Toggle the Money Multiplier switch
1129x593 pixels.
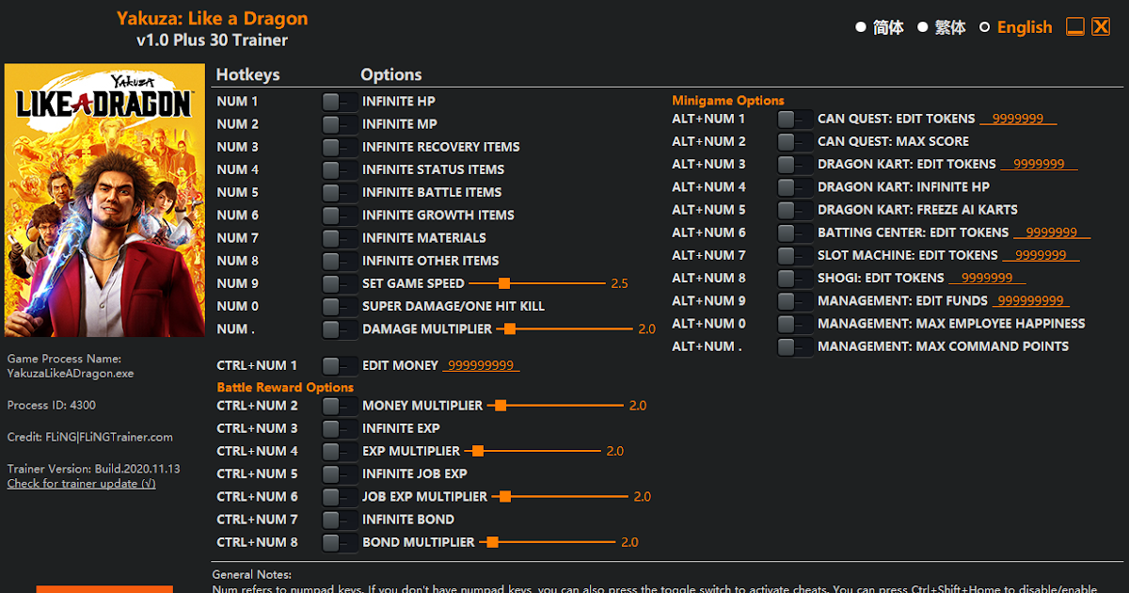(340, 406)
